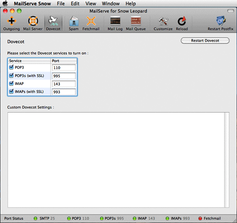Click the custom settings vertical scrollbar
The height and width of the screenshot is (223, 237).
click(x=227, y=160)
